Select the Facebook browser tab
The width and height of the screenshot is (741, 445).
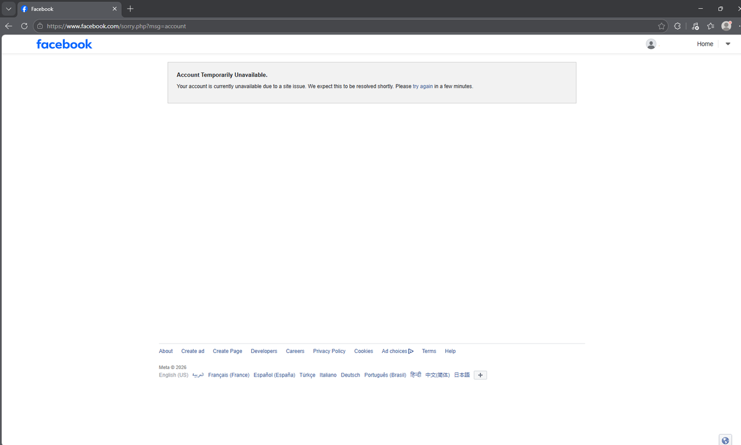(x=69, y=9)
